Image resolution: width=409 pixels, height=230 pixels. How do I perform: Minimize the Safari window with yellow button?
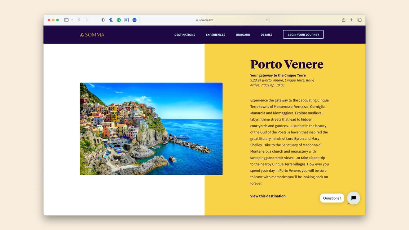point(53,20)
